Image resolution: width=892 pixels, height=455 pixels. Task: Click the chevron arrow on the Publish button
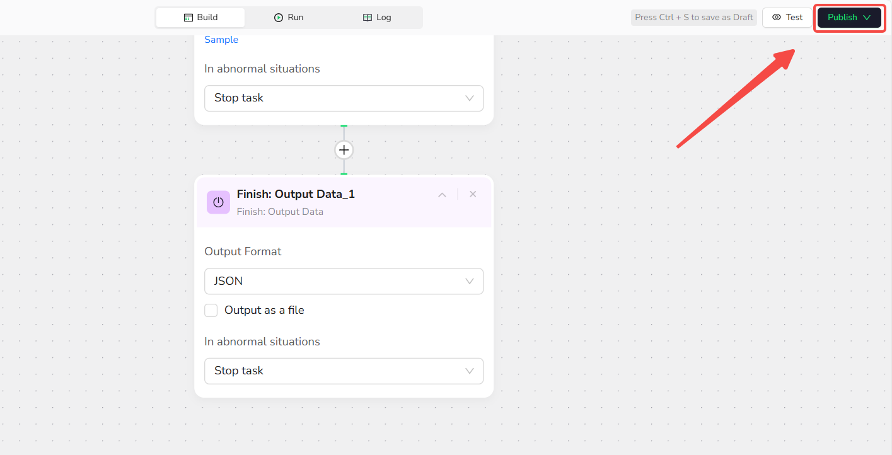pos(867,18)
